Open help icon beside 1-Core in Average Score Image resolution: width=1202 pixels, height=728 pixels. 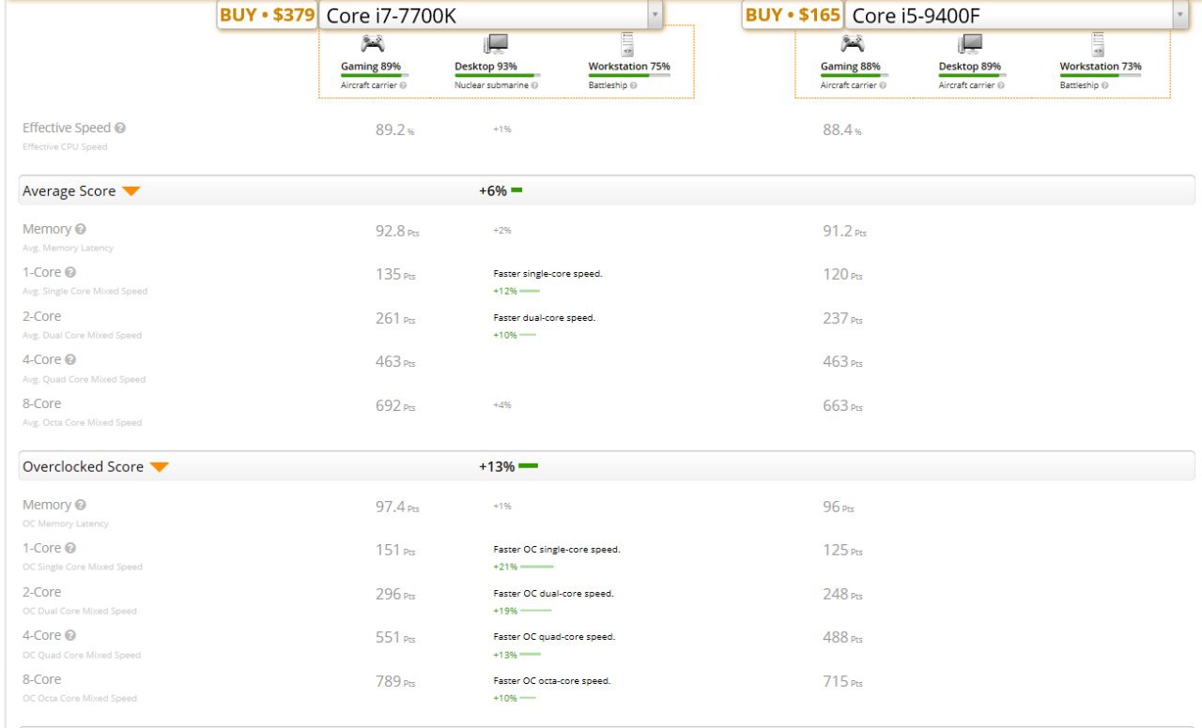tap(70, 272)
